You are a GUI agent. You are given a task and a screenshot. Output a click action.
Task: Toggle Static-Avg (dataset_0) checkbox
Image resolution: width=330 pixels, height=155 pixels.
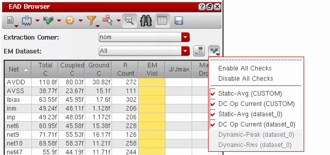click(213, 114)
